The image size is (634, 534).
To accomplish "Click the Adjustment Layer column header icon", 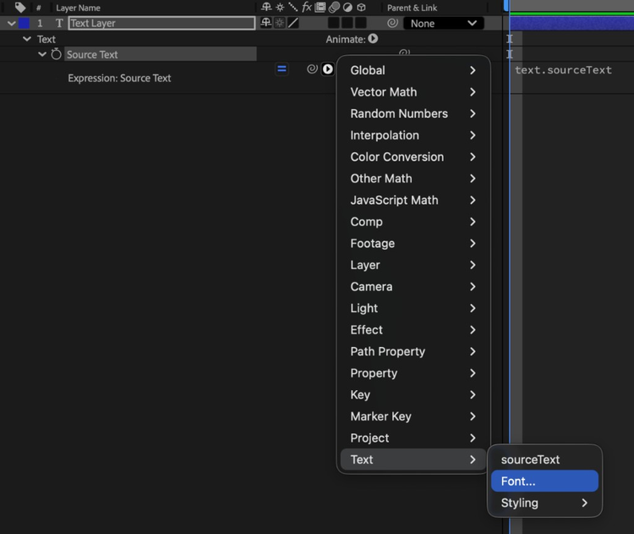I will click(347, 8).
